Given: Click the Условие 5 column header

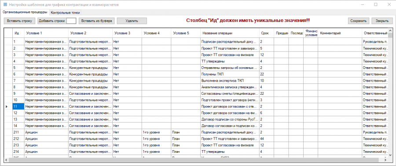Looking at the screenshot, I should 186,33.
